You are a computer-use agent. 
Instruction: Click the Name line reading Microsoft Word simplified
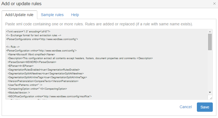(x=33, y=55)
